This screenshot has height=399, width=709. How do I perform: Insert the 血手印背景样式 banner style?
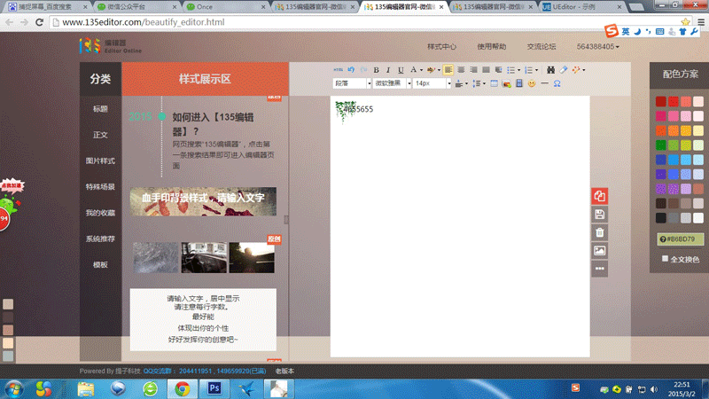(x=203, y=201)
